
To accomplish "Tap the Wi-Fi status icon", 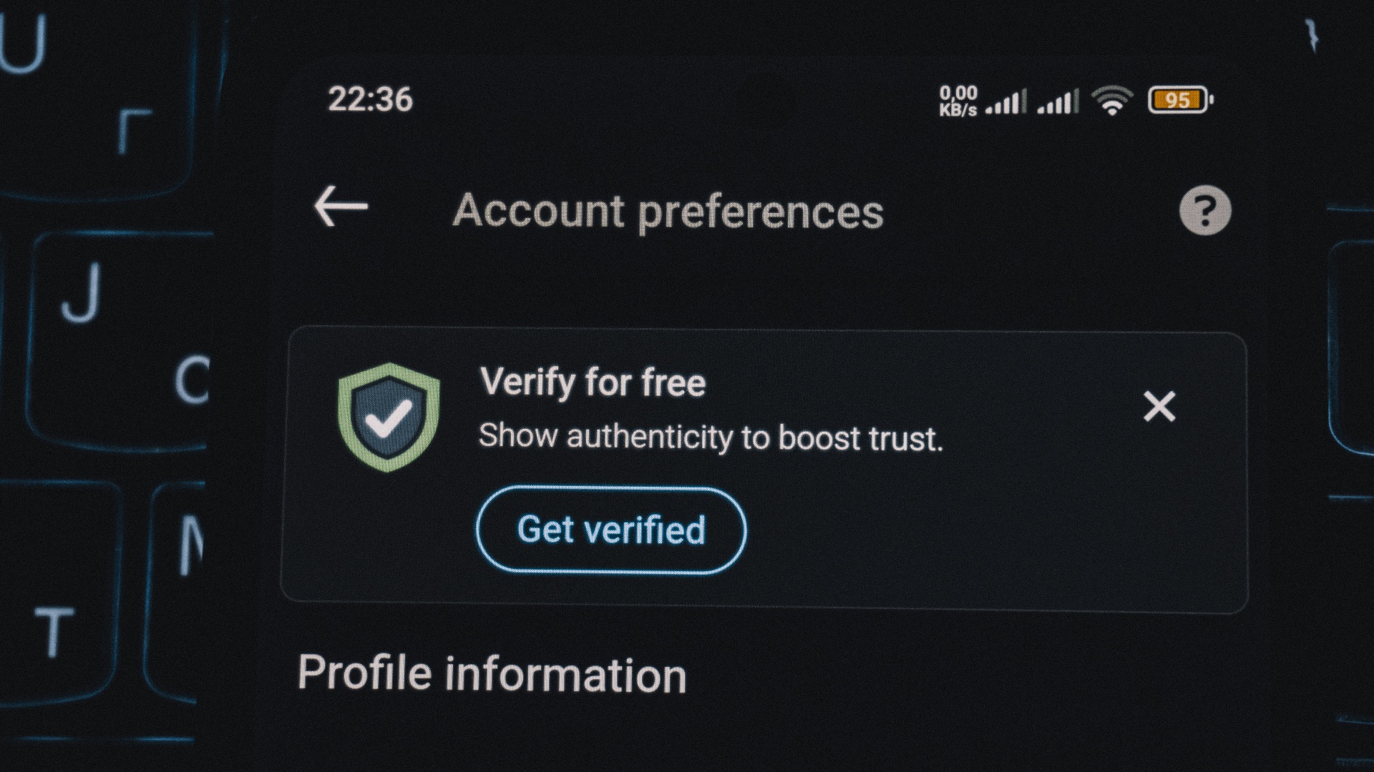I will (1111, 101).
